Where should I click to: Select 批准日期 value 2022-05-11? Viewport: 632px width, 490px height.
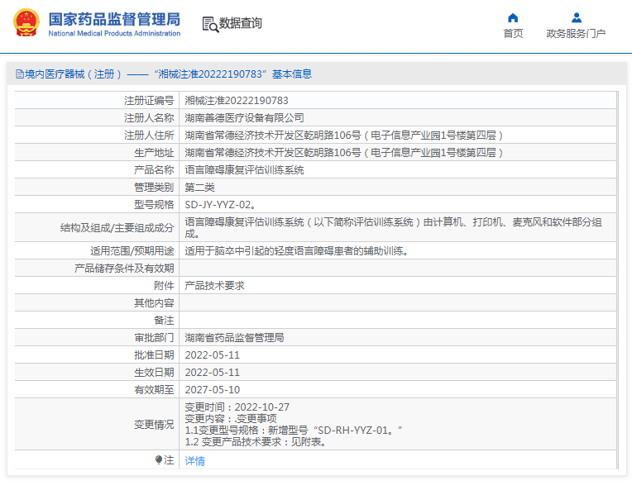(x=213, y=354)
